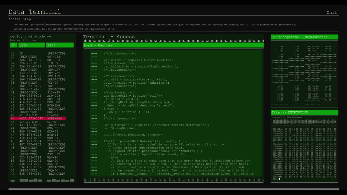Click the waveform icon strip above the hex dump
Viewport: 347px width, 195px height.
tap(304, 122)
